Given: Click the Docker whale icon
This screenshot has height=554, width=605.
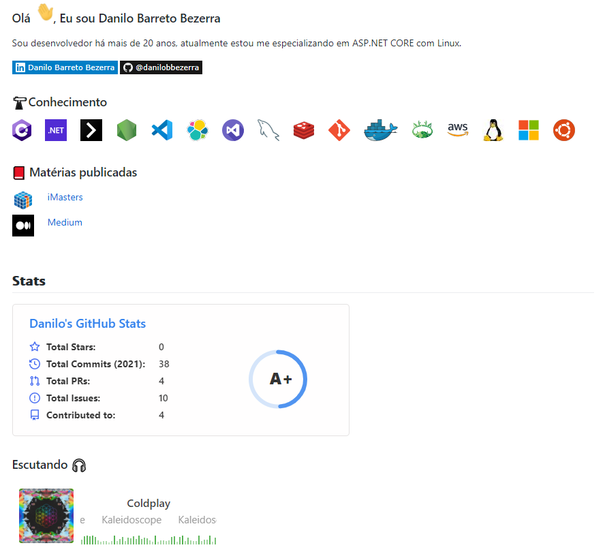Looking at the screenshot, I should click(380, 130).
